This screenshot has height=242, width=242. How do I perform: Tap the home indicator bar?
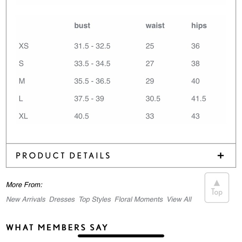(121, 236)
